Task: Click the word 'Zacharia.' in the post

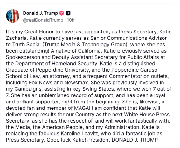Action: tap(17, 38)
